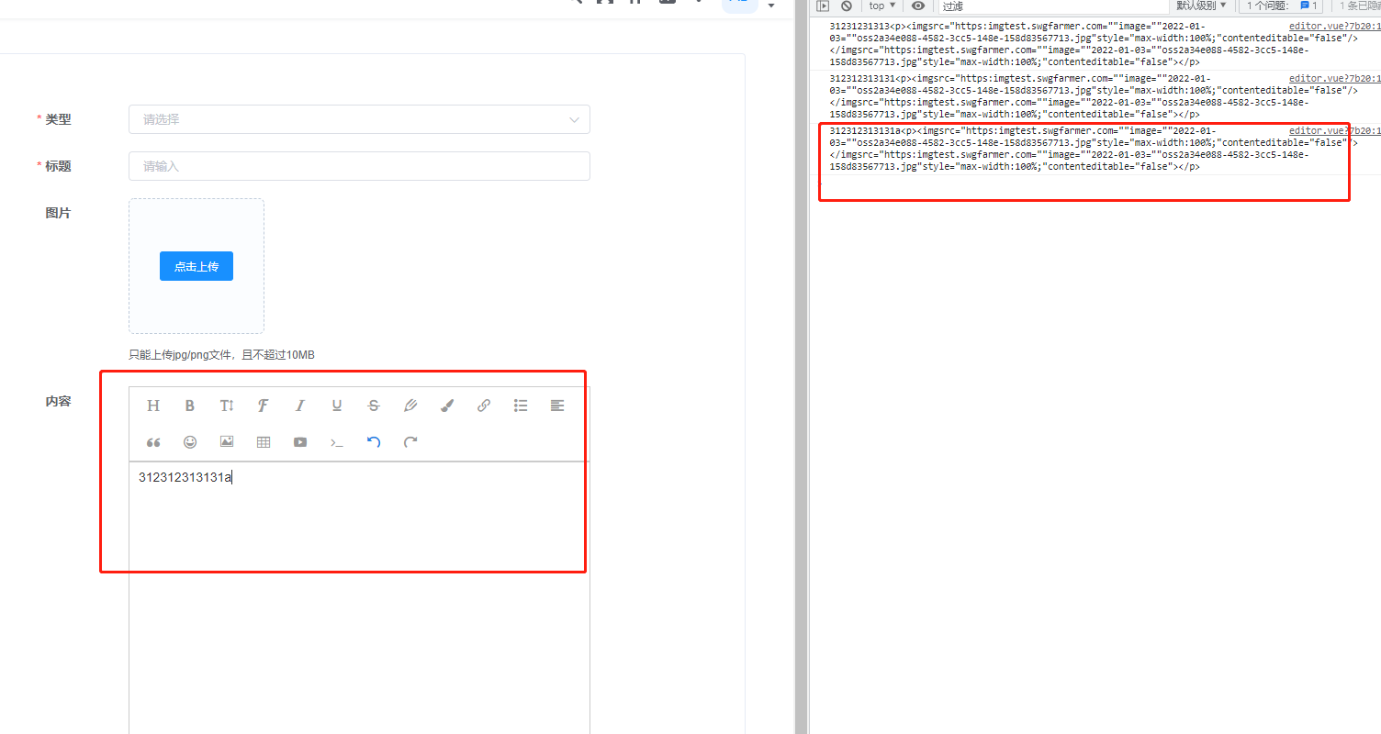
Task: Insert a table in the editor
Action: (264, 442)
